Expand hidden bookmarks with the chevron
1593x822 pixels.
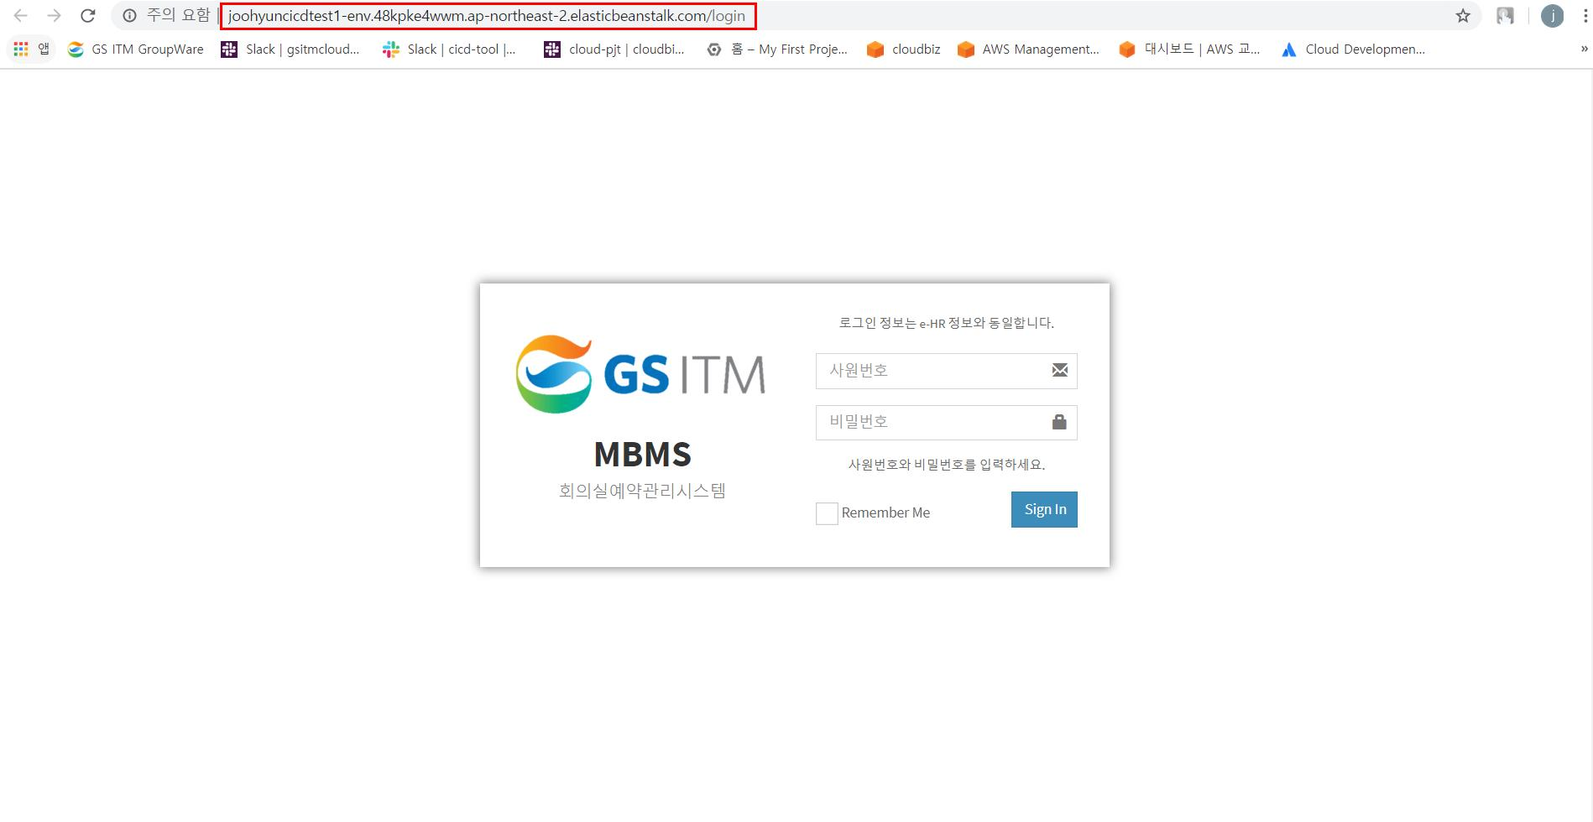click(1584, 49)
